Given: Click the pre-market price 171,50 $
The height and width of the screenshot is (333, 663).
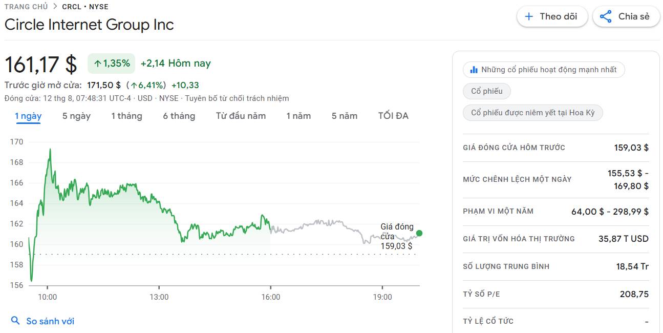Looking at the screenshot, I should (x=104, y=85).
